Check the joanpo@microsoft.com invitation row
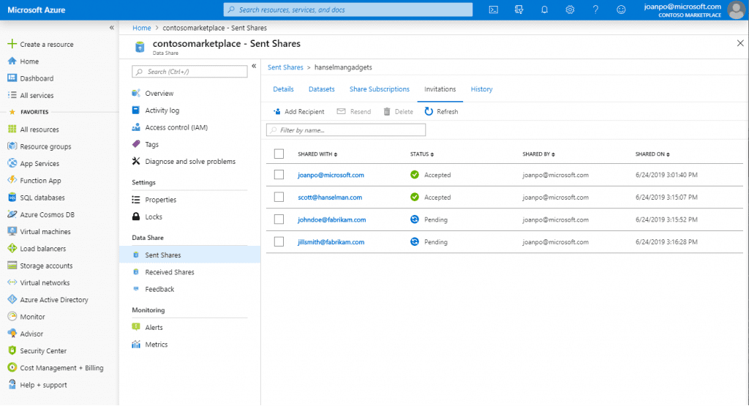Viewport: 749px width, 406px height. coord(279,175)
